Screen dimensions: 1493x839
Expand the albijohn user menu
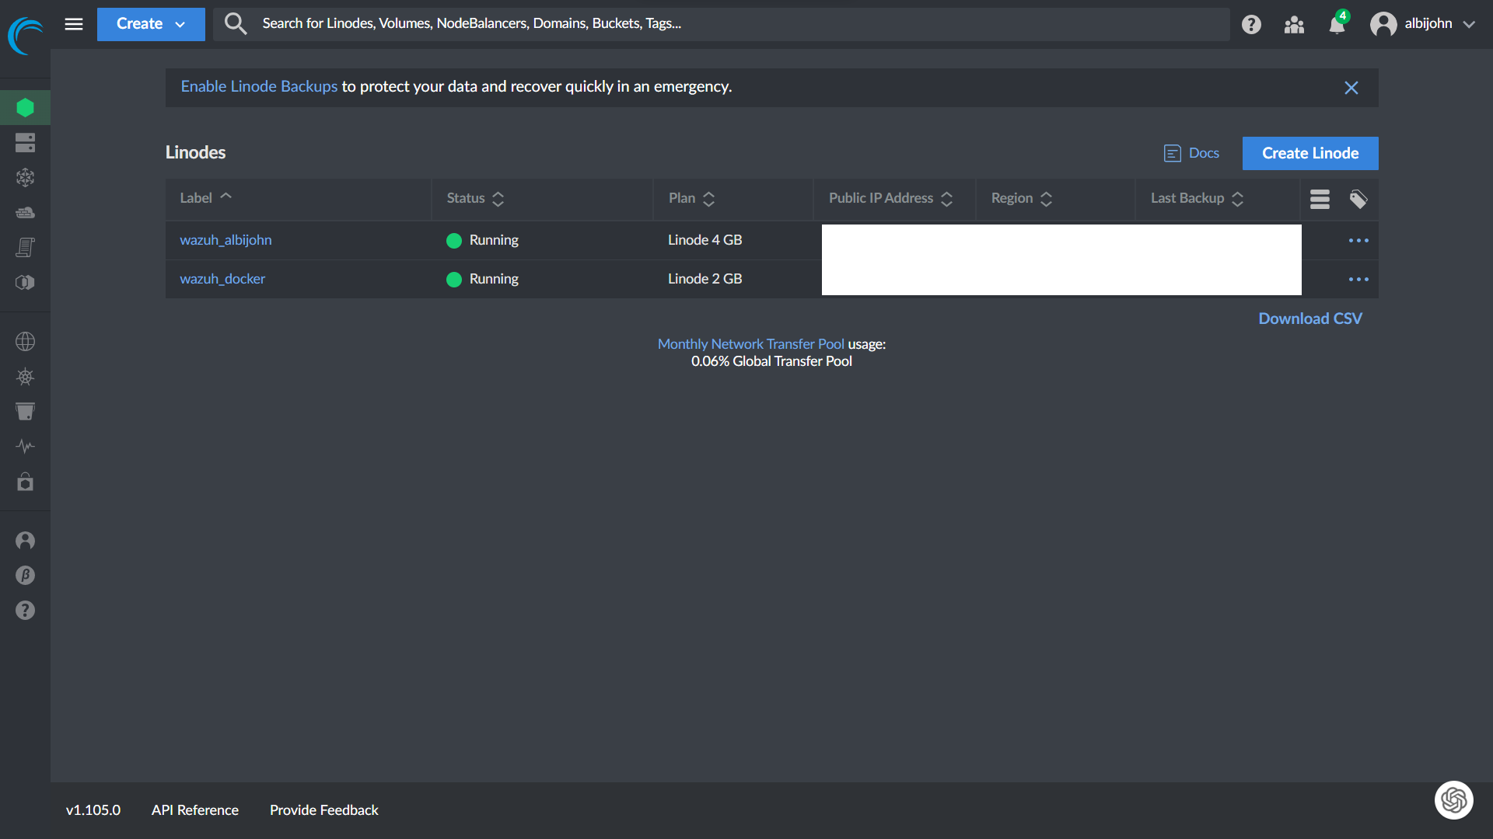[x=1422, y=24]
